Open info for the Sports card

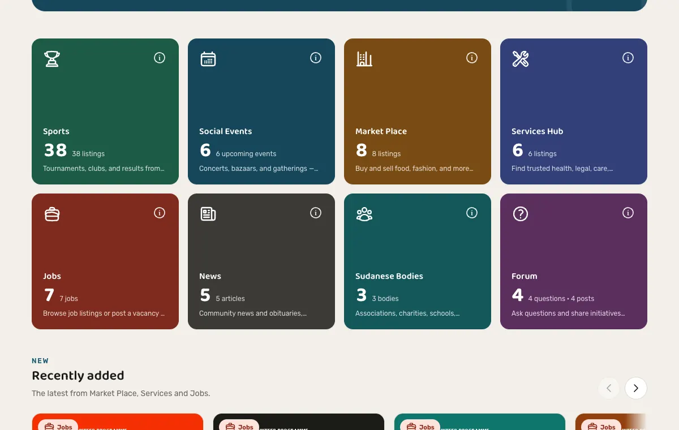pyautogui.click(x=160, y=58)
